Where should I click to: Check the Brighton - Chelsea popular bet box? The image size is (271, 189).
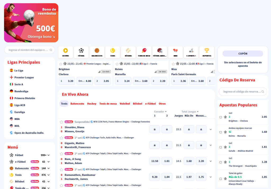click(221, 117)
